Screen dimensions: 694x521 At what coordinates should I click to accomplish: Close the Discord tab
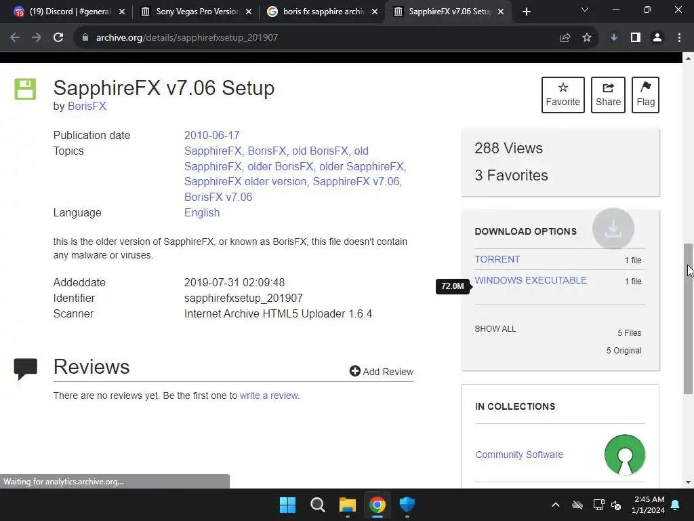pyautogui.click(x=122, y=12)
